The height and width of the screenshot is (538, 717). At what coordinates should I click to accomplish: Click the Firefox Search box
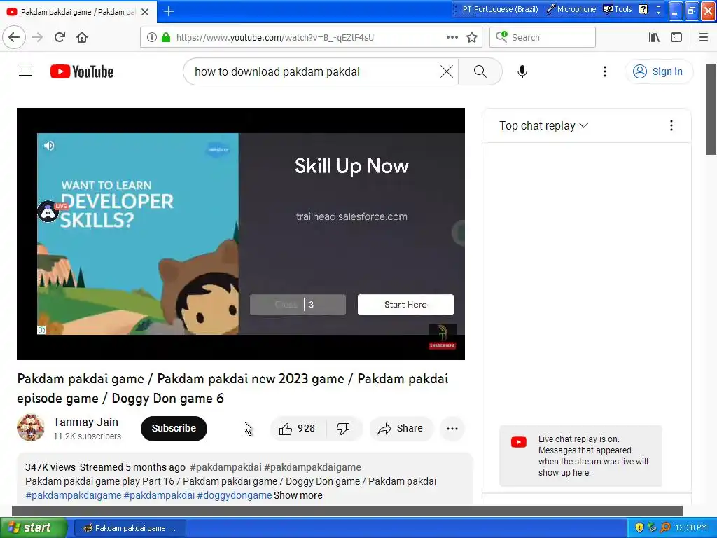click(543, 37)
